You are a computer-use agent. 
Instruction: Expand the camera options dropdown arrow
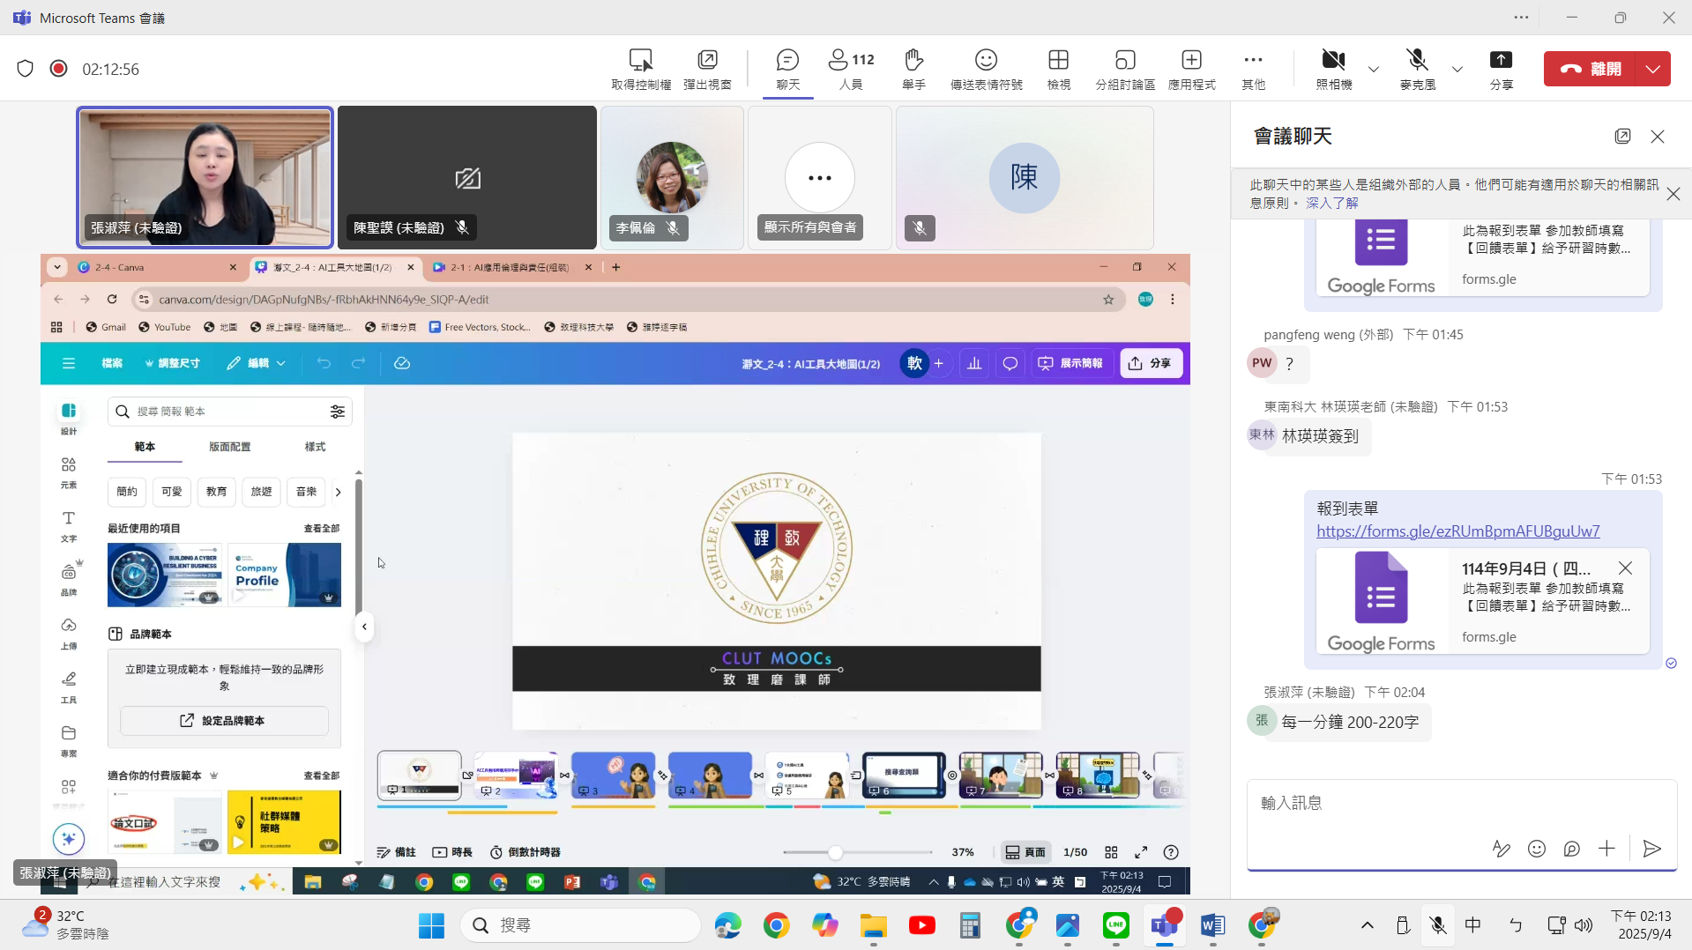(x=1374, y=69)
